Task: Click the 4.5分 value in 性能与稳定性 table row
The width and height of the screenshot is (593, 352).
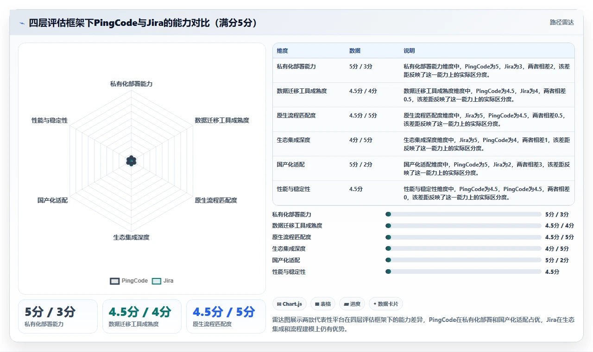Action: click(x=356, y=189)
